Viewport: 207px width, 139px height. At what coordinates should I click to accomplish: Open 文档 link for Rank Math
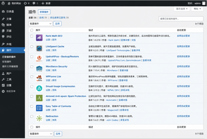pyautogui.click(x=134, y=40)
